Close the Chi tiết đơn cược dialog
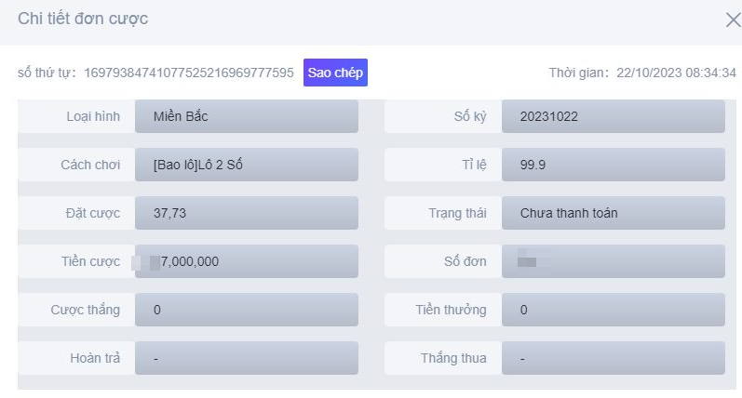Screen dimensions: 742x398 click(x=732, y=20)
